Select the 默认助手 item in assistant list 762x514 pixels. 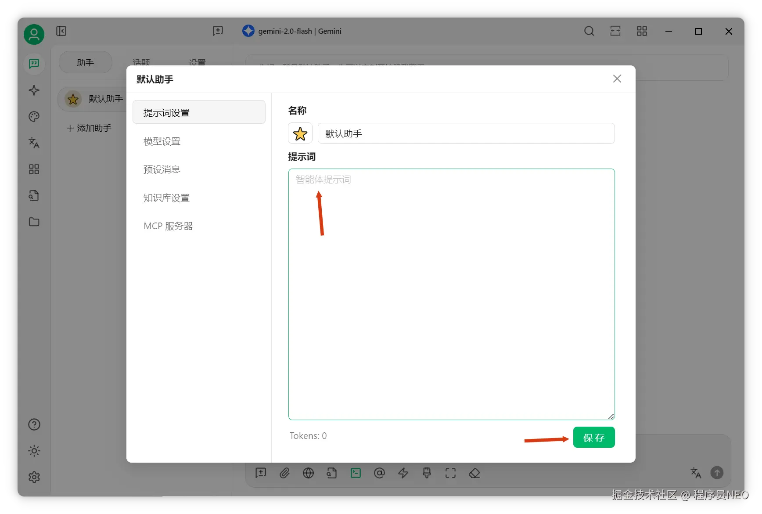click(x=93, y=99)
